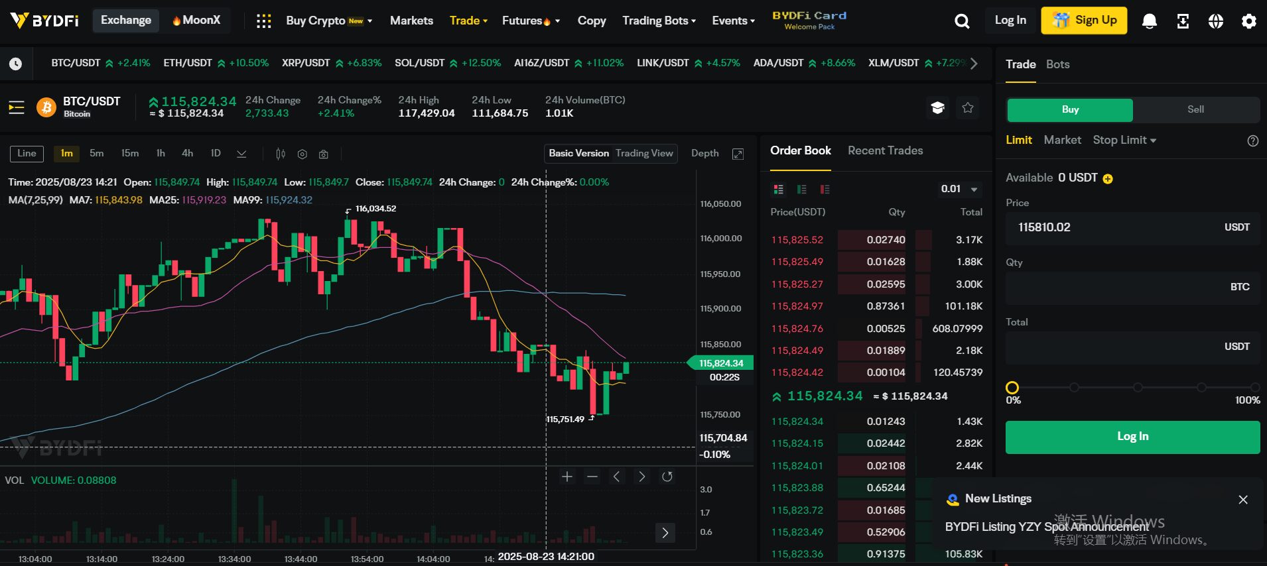Screen dimensions: 1267x566
Task: Open notifications bell icon
Action: (x=1149, y=21)
